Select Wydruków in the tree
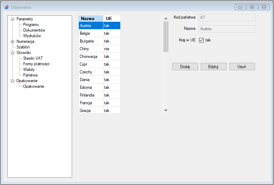 coord(32,36)
